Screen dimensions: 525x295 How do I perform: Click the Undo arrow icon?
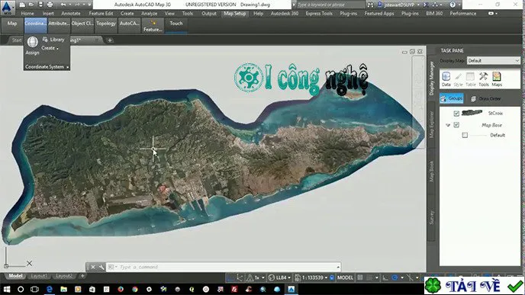point(63,5)
